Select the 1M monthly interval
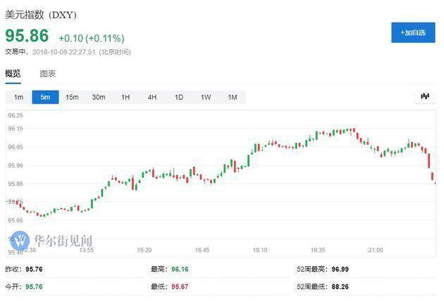Image resolution: width=444 pixels, height=307 pixels. pos(232,97)
